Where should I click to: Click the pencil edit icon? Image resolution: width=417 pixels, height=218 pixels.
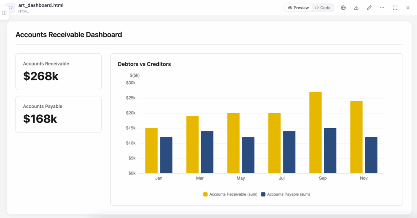coord(369,8)
